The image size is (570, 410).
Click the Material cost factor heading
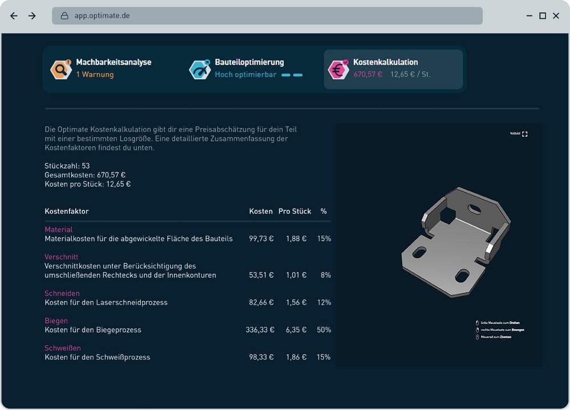tap(59, 229)
